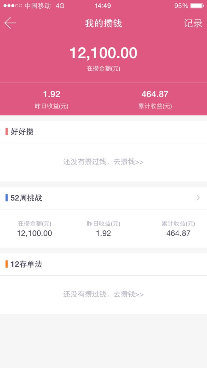Image resolution: width=207 pixels, height=368 pixels.
Task: Tap the 我的攒钱 page title
Action: click(103, 23)
